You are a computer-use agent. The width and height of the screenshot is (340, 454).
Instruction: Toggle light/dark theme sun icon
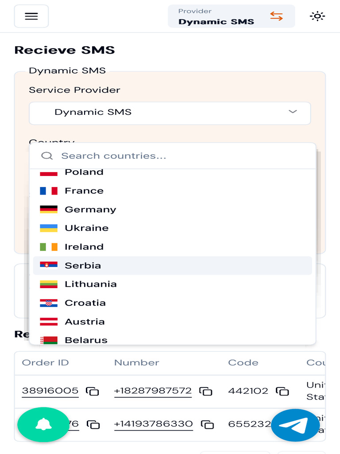[x=317, y=16]
